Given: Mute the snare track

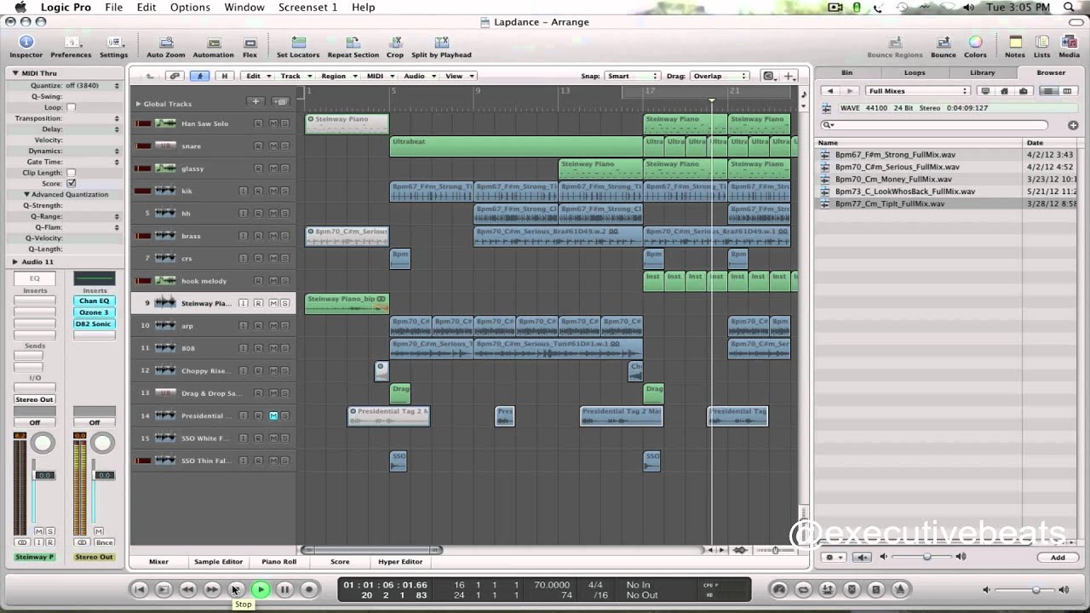Looking at the screenshot, I should 273,146.
